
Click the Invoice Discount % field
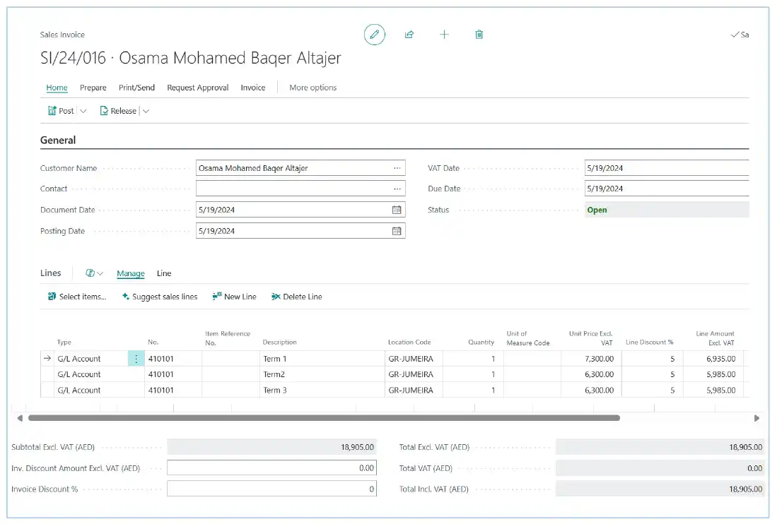coord(271,489)
